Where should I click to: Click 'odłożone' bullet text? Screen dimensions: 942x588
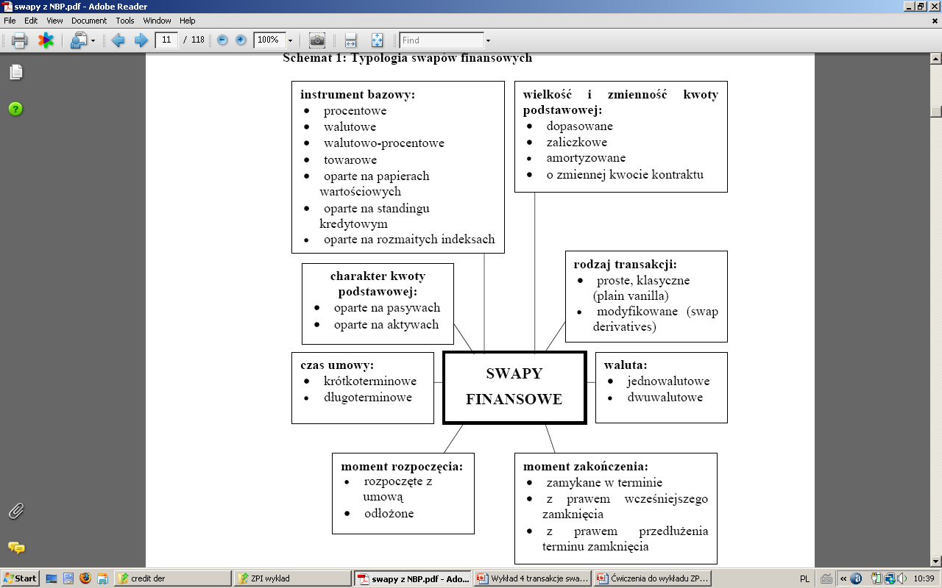pos(389,514)
